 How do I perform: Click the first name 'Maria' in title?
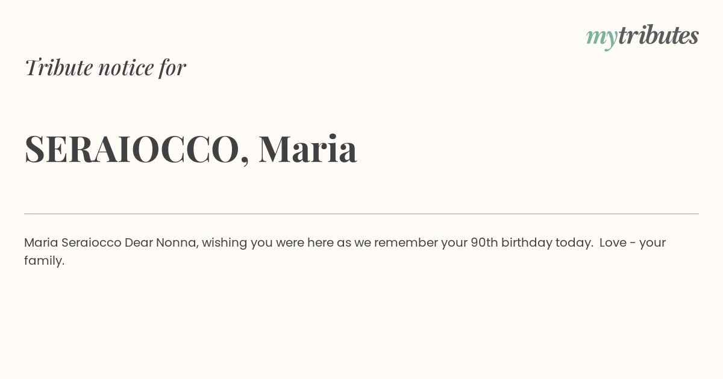(308, 149)
